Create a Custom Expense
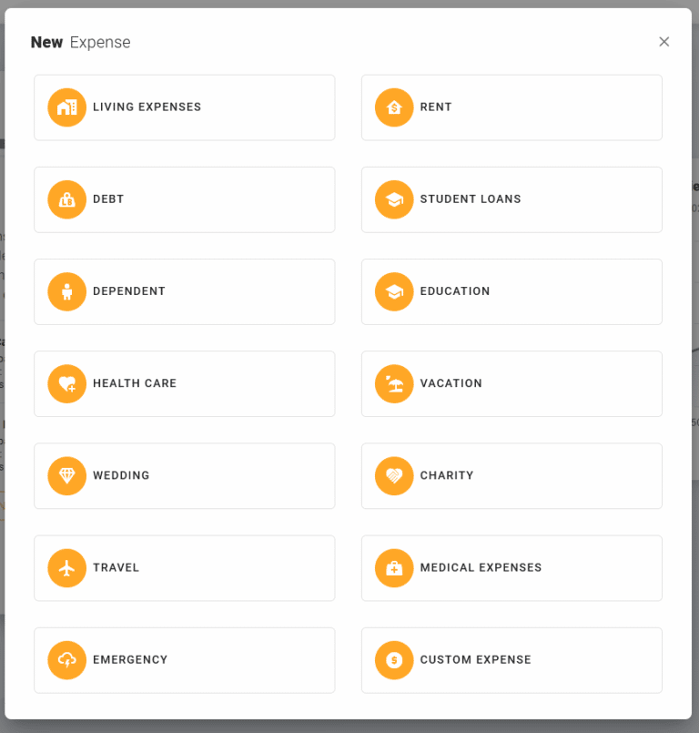This screenshot has width=699, height=733. 512,659
